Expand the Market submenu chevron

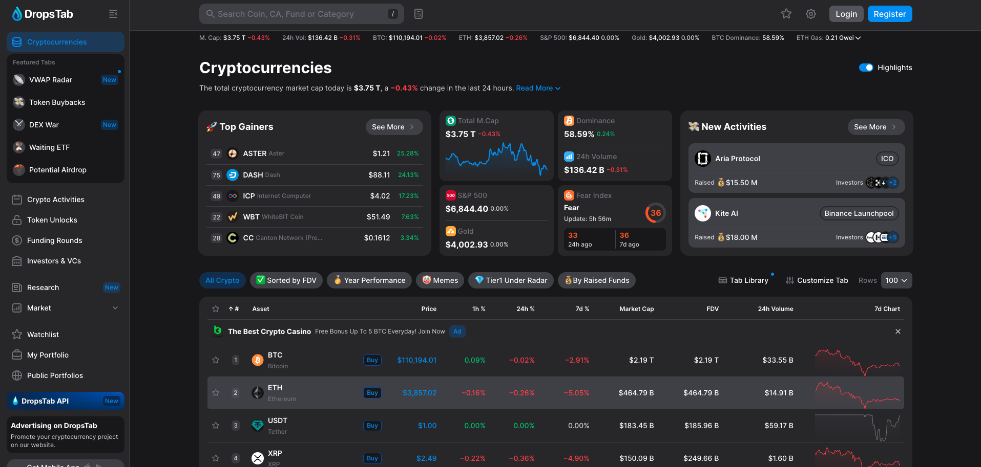(115, 308)
